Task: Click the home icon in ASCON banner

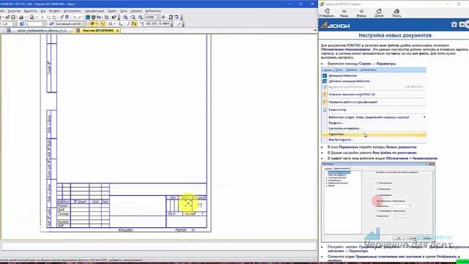Action: [x=454, y=24]
